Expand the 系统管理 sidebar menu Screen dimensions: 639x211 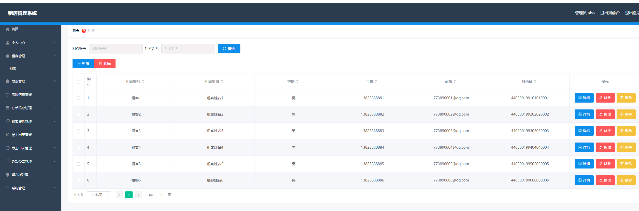[x=31, y=188]
